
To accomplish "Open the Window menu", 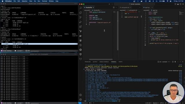I will [51, 1].
